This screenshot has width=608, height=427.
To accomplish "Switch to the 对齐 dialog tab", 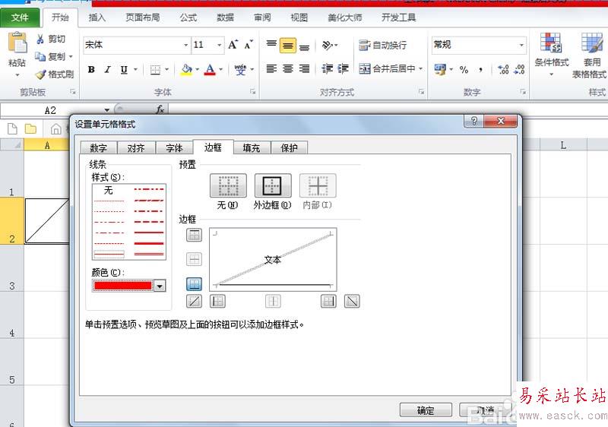I will click(136, 147).
